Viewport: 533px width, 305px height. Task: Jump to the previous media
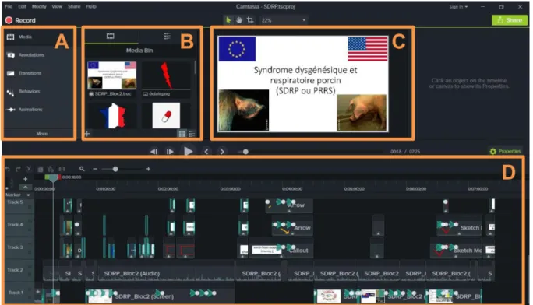[x=206, y=151]
